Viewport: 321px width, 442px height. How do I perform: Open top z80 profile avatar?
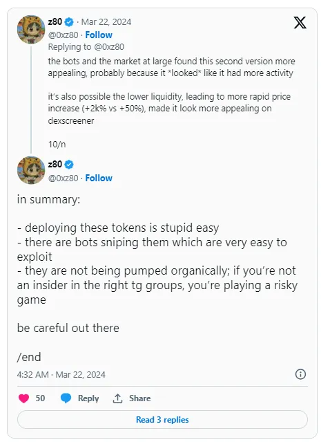coord(31,29)
